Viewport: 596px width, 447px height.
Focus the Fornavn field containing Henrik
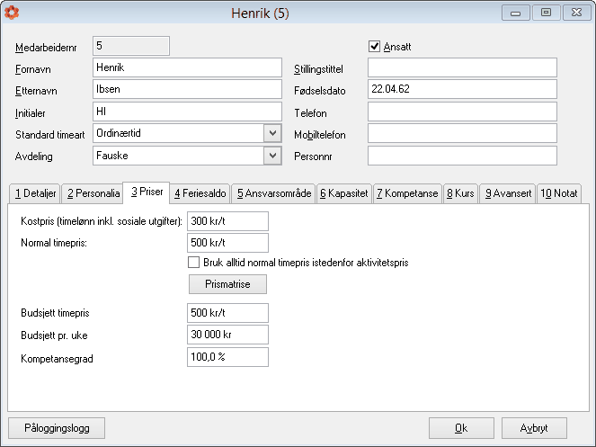(x=187, y=67)
